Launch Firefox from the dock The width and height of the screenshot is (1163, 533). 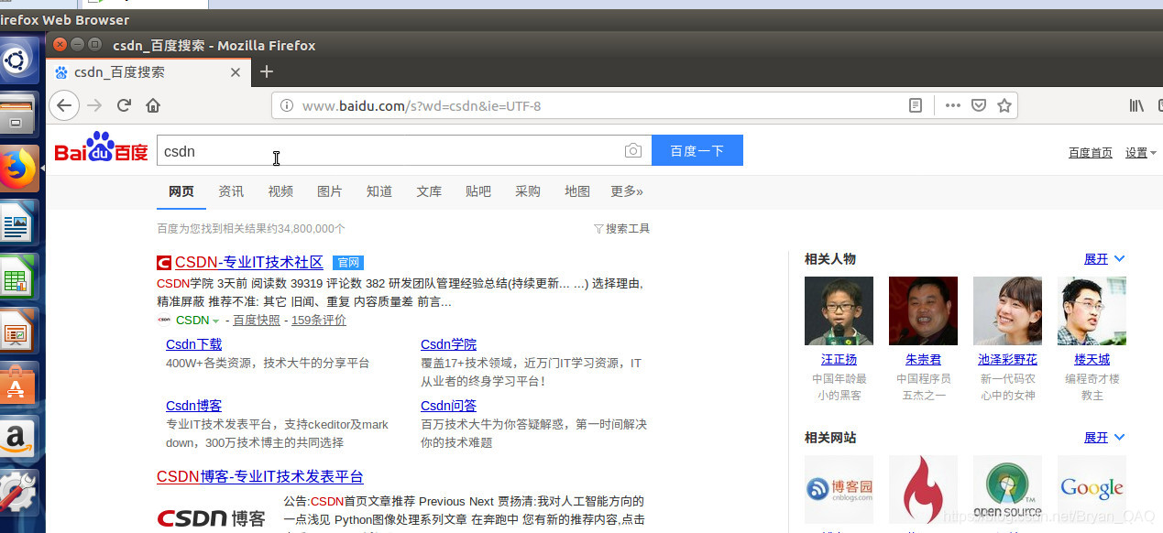[x=18, y=169]
